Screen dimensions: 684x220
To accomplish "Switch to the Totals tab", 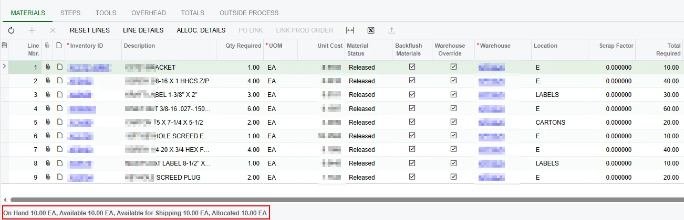I will point(193,13).
